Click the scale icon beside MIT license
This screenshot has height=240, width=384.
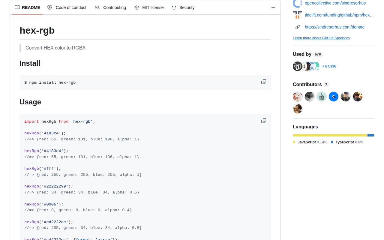pyautogui.click(x=137, y=7)
